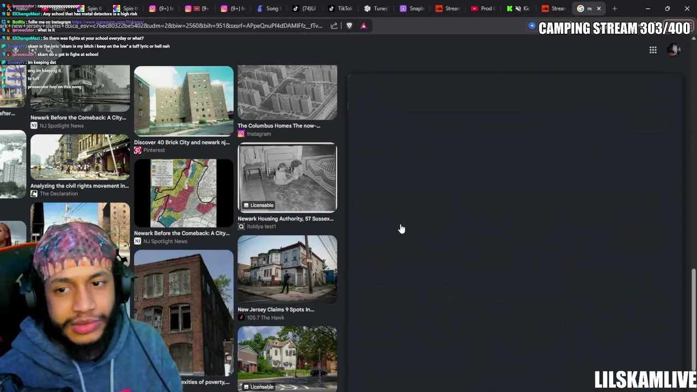This screenshot has height=392, width=697.
Task: Open the New Jersey Claims 9 Spots thumbnail
Action: click(288, 269)
